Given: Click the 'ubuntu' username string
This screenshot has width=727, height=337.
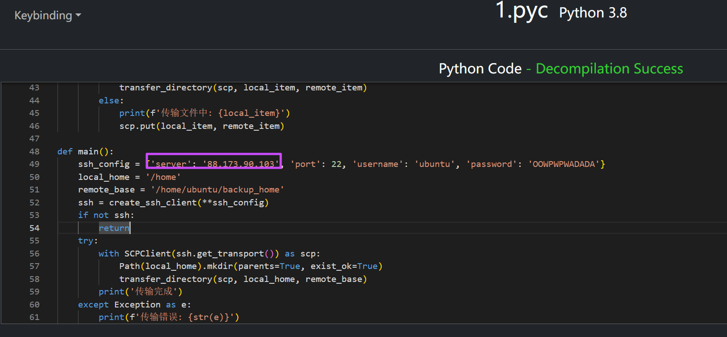Looking at the screenshot, I should [x=434, y=164].
